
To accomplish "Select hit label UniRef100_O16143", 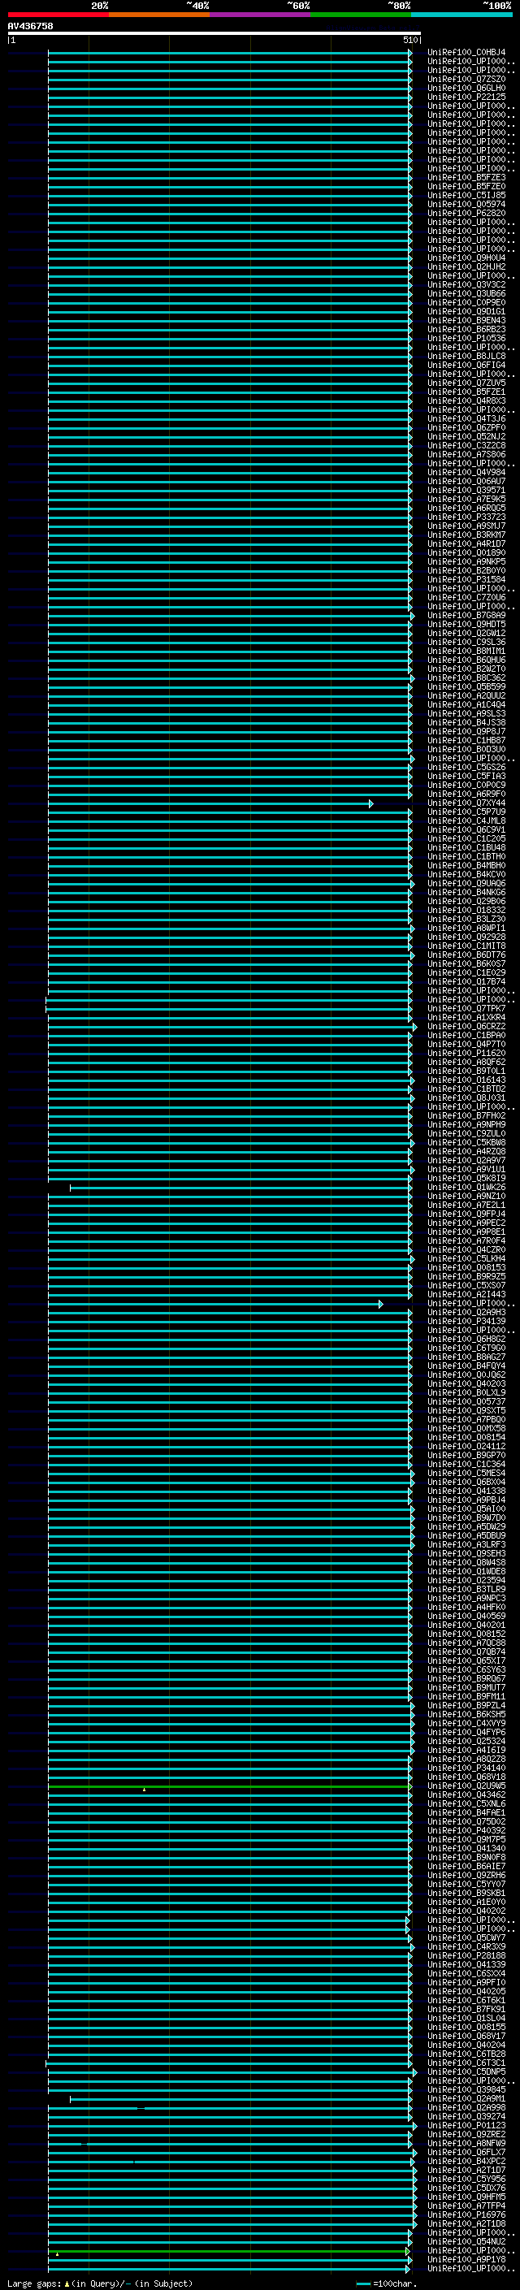I will pyautogui.click(x=466, y=1080).
